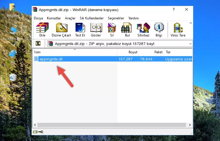Screen dimensions: 220x141
Task: Click the 157,287 size value
Action: pos(126,59)
